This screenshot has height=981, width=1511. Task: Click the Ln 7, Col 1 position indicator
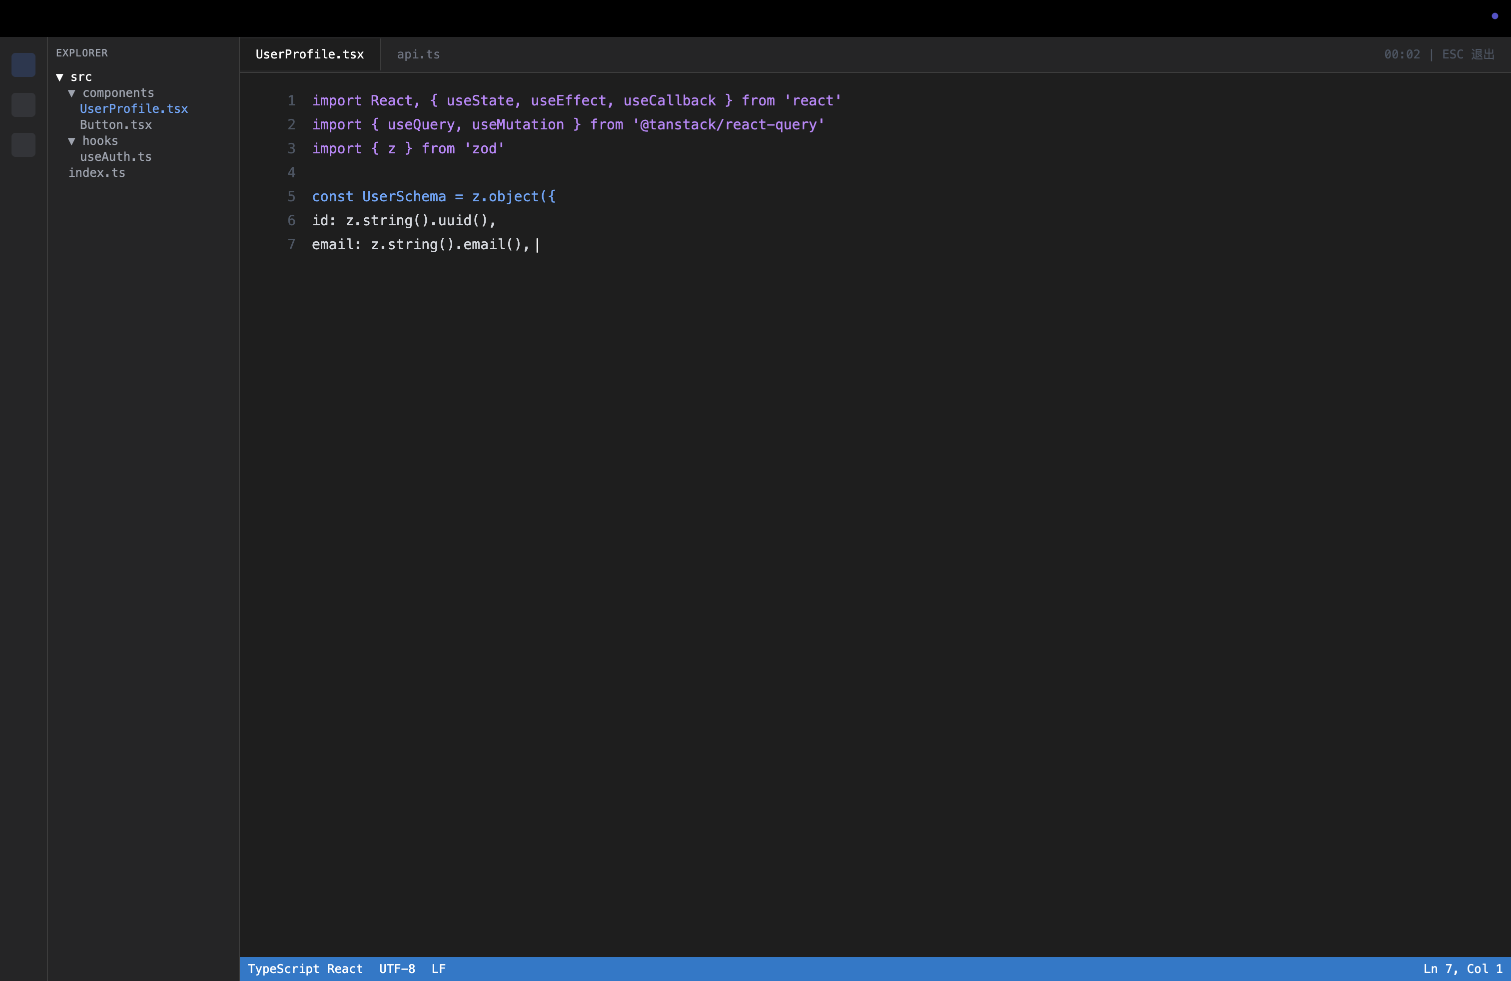[x=1462, y=969]
